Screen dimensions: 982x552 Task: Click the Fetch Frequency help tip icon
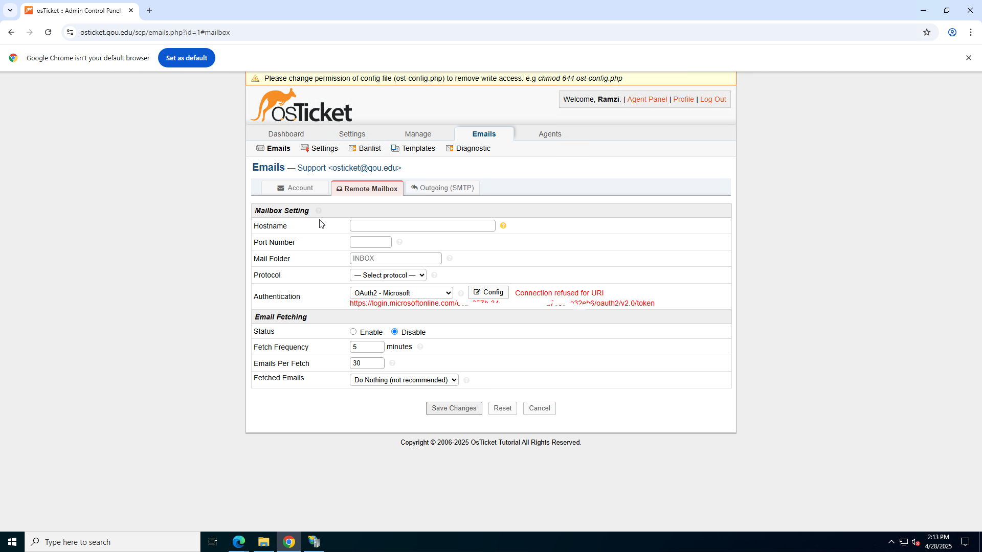pos(420,347)
